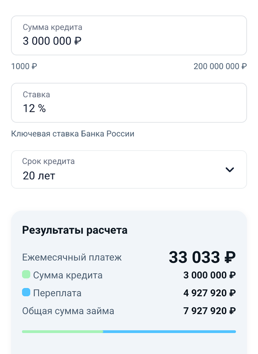Click the blue Переплата legend swatch
The image size is (258, 354).
(26, 293)
